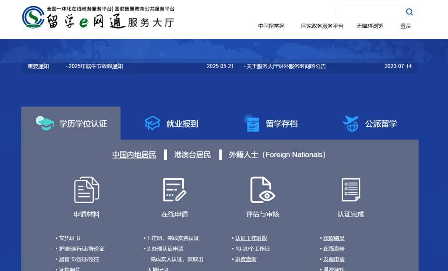Select the 中国内地居民 option
The image size is (448, 271).
[134, 155]
